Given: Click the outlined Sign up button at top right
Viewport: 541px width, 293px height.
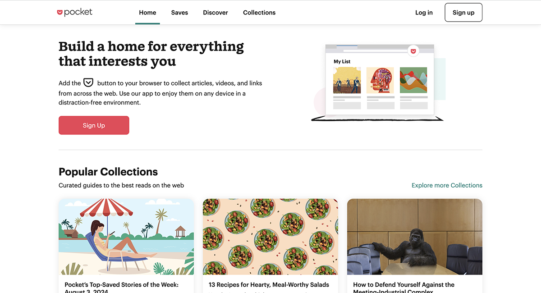Looking at the screenshot, I should (463, 12).
